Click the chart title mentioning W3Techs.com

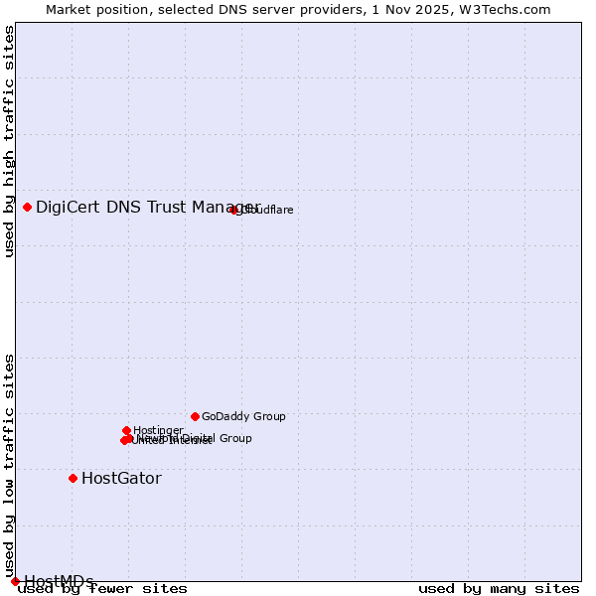tap(298, 10)
